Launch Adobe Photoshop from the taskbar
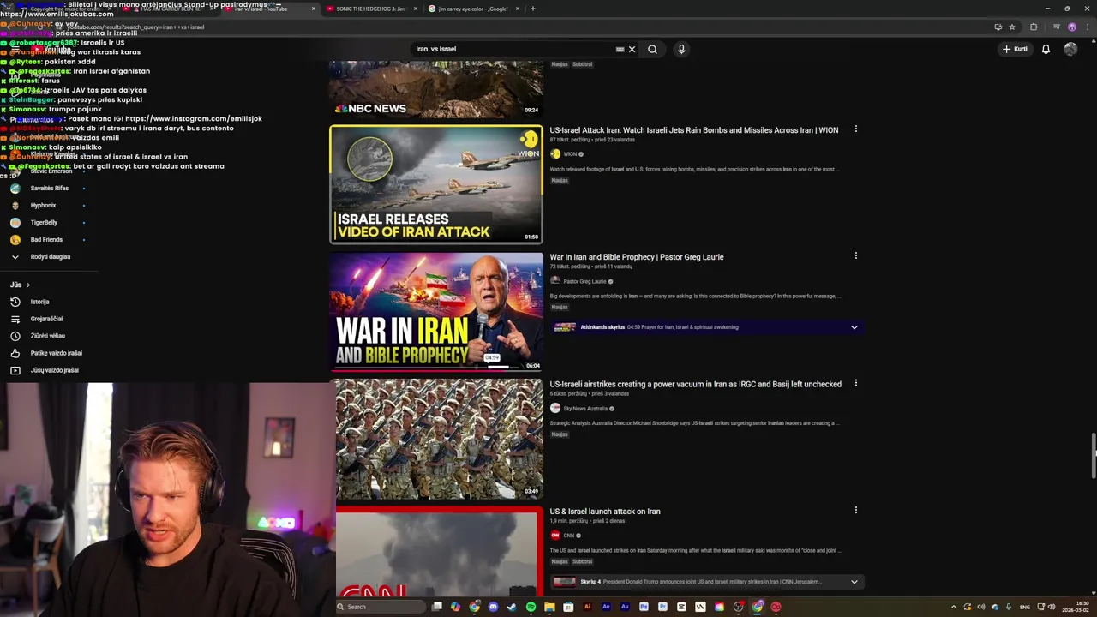The height and width of the screenshot is (617, 1097). point(644,607)
